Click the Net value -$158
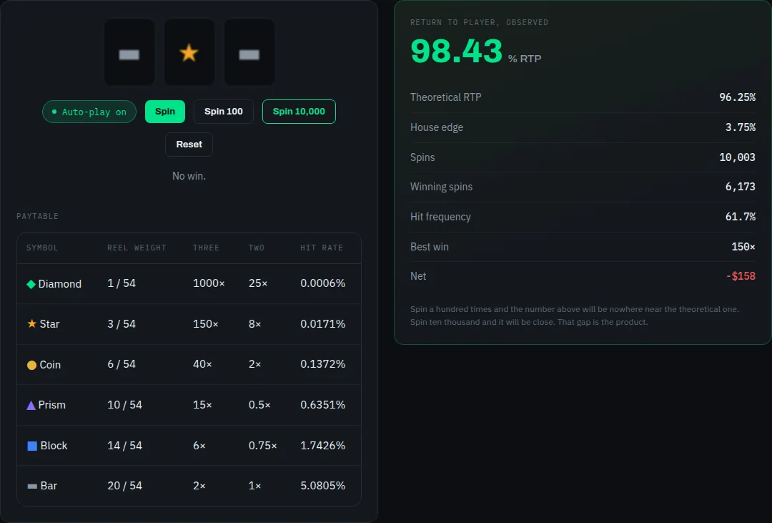 (741, 276)
